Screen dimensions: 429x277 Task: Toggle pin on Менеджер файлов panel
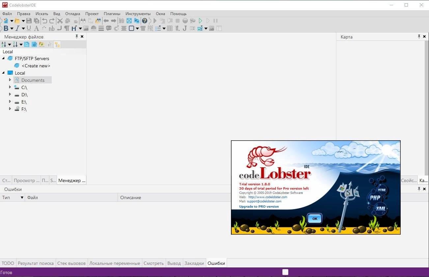tap(77, 36)
